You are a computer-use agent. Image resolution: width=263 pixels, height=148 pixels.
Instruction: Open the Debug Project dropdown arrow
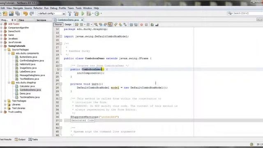click(93, 14)
